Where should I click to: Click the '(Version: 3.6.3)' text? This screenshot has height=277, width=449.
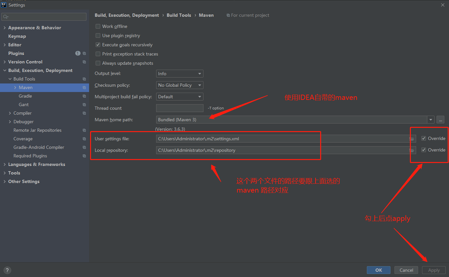tap(170, 129)
